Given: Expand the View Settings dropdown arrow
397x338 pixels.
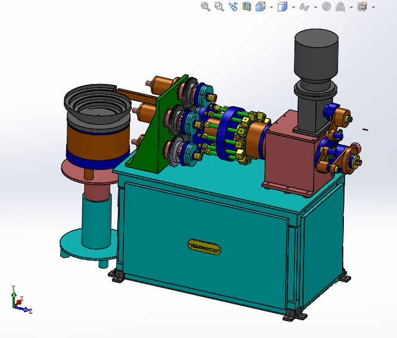Looking at the screenshot, I should [x=373, y=7].
